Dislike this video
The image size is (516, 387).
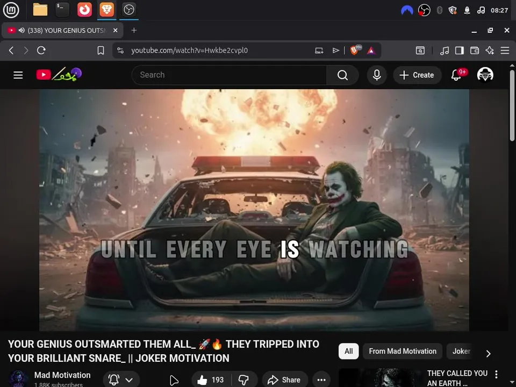pyautogui.click(x=244, y=380)
